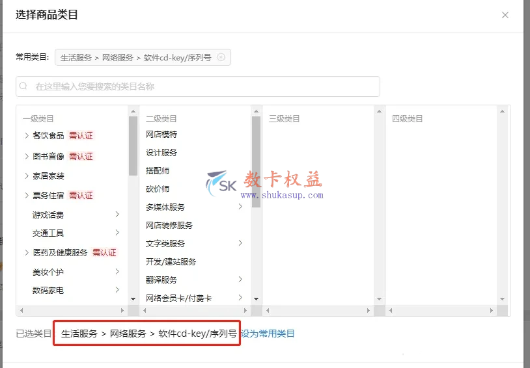Viewport: 530px width, 368px height.
Task: Click scroll-left arrow under fourth-level list
Action: tap(391, 310)
